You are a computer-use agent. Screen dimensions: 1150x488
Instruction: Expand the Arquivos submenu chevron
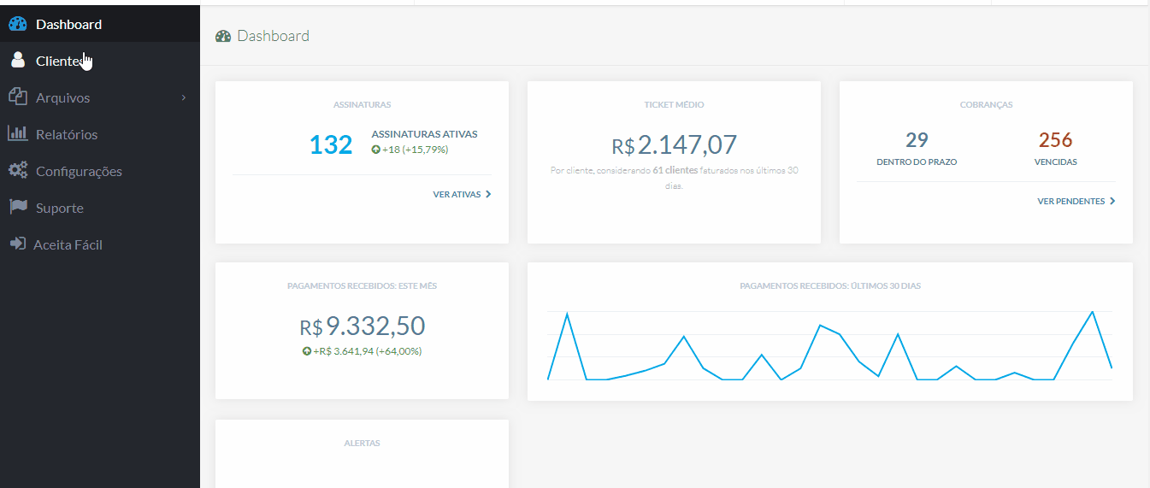[183, 98]
